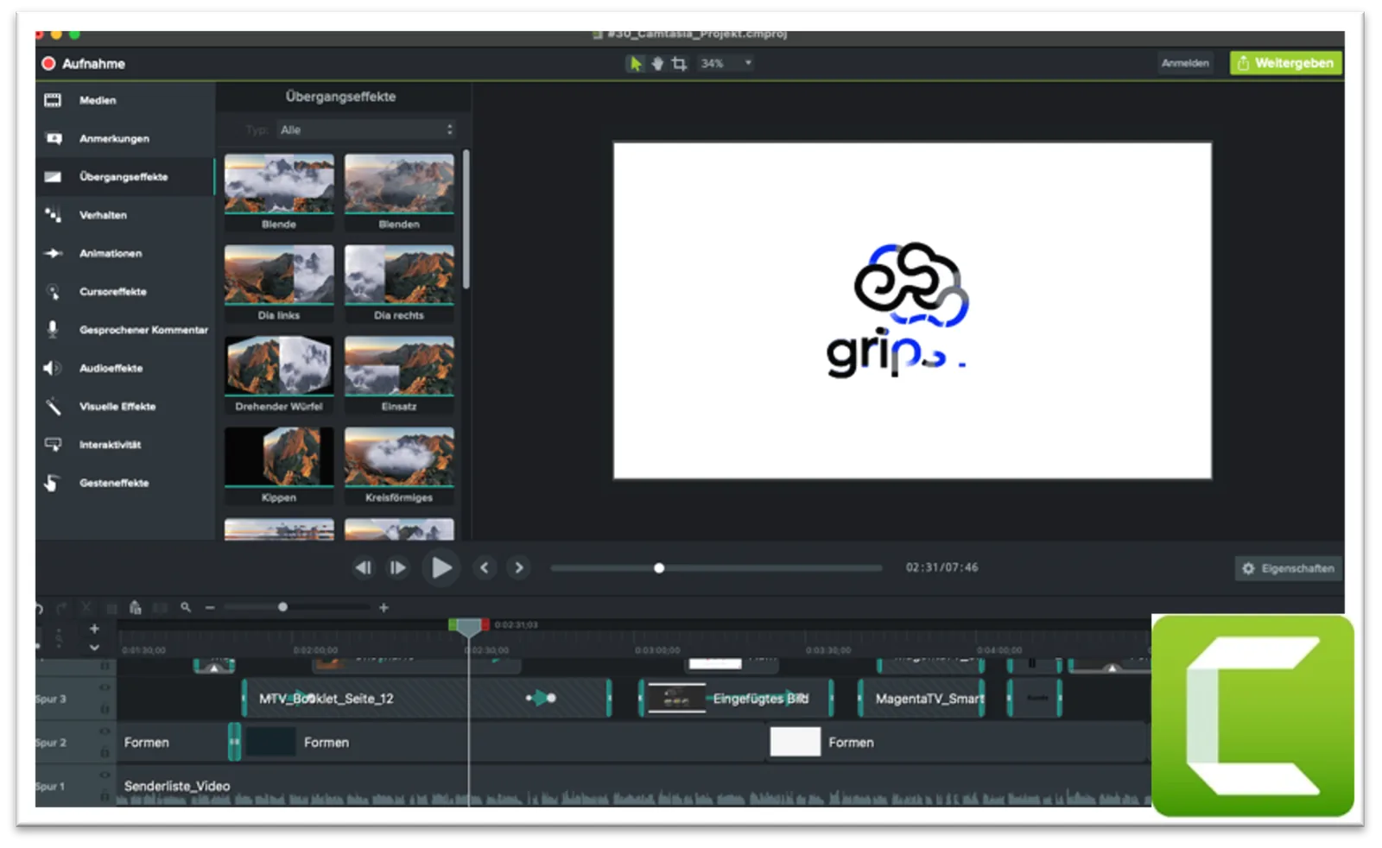Select the MTV_Booklet_Seite_12 clip
Screen dimensions: 1382x848
[x=428, y=698]
